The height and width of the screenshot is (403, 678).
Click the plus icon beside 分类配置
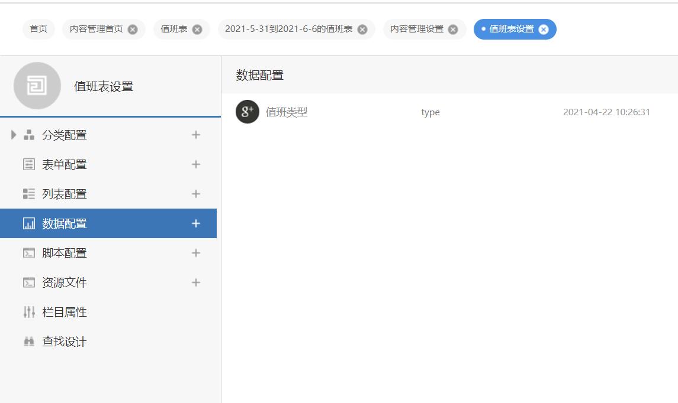pyautogui.click(x=196, y=135)
